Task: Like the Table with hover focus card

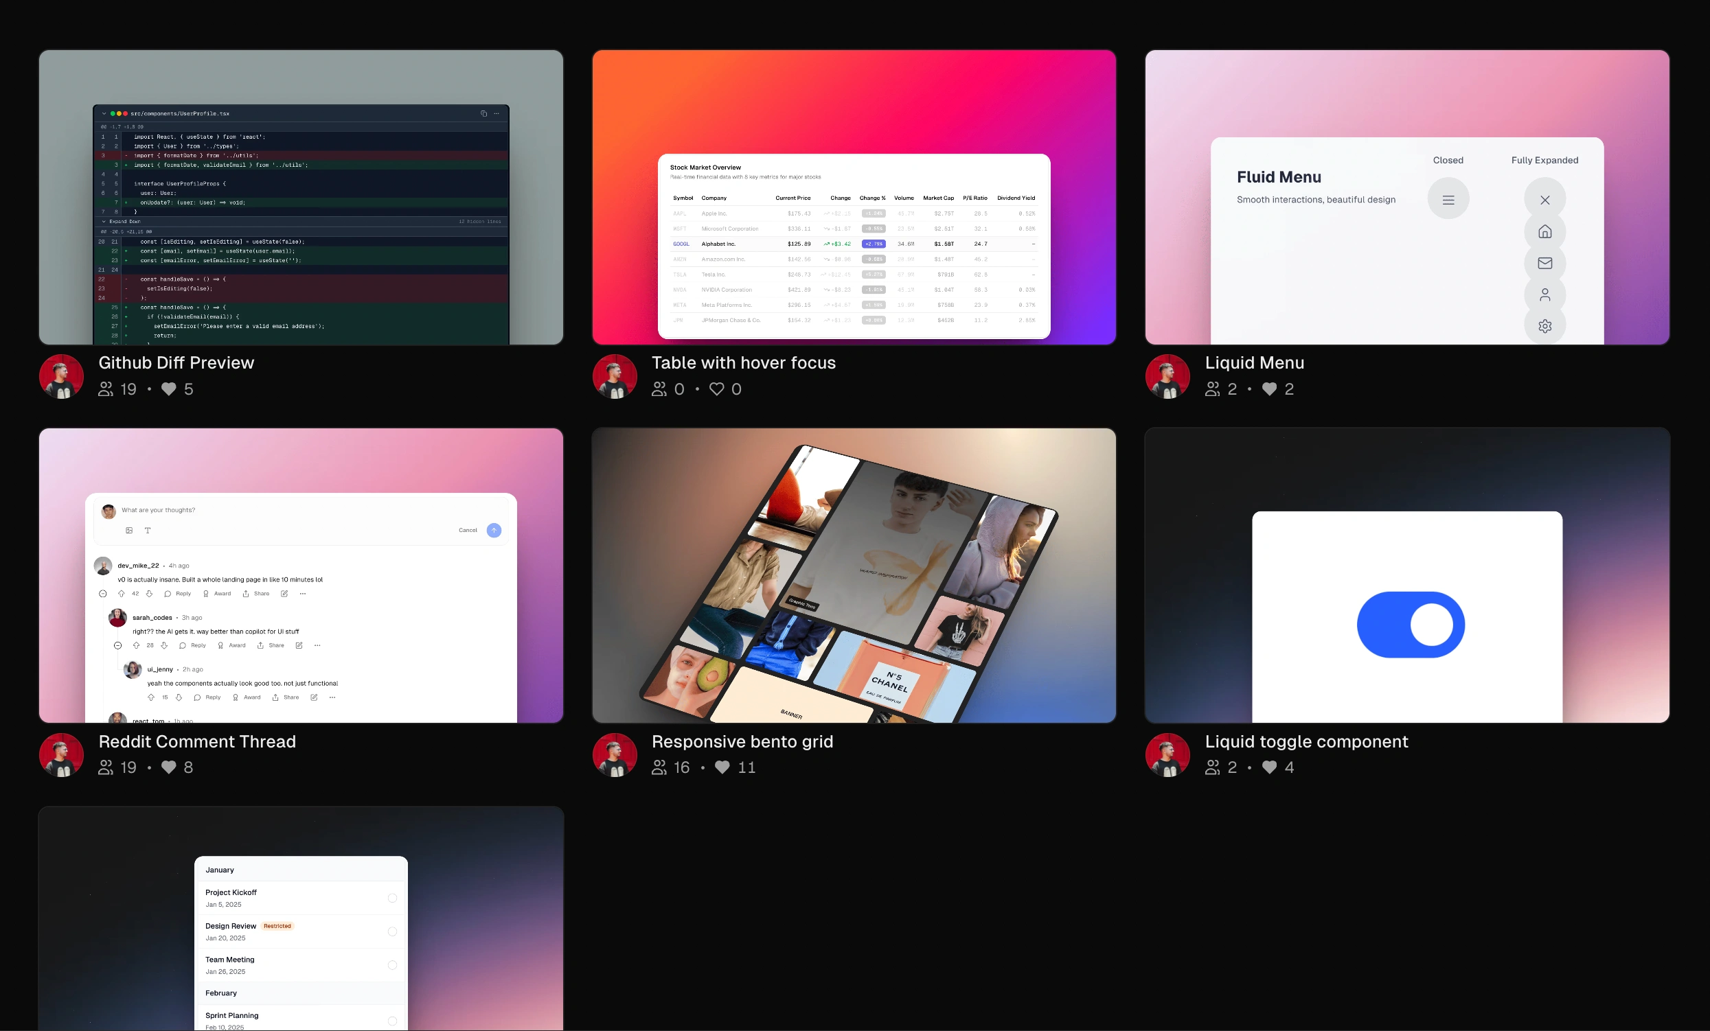Action: 716,389
